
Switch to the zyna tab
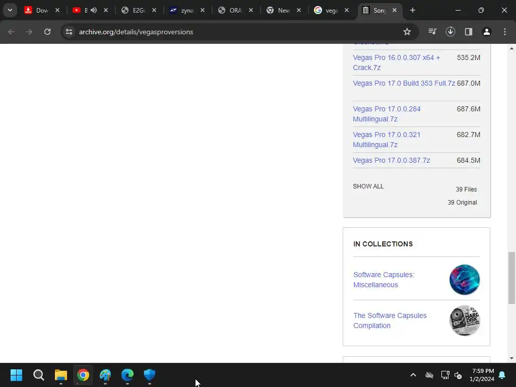186,10
